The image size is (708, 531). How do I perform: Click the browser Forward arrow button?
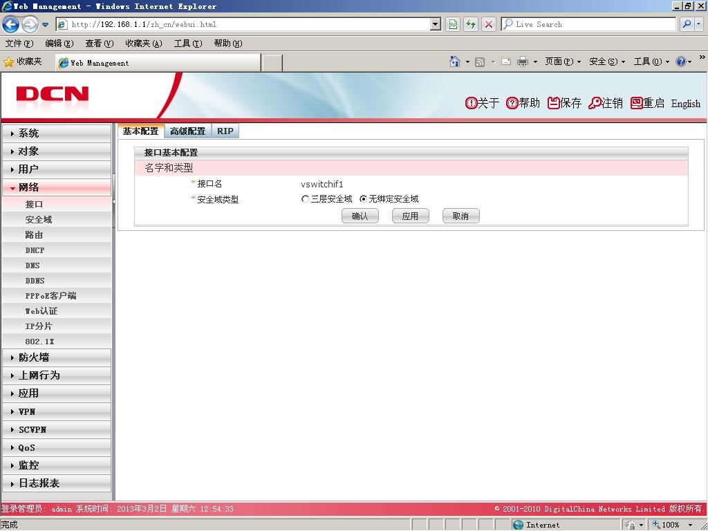(30, 24)
